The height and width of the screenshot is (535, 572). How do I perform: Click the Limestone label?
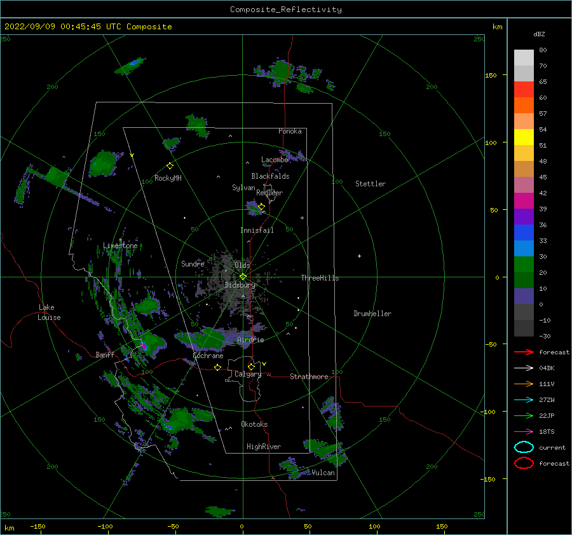120,246
